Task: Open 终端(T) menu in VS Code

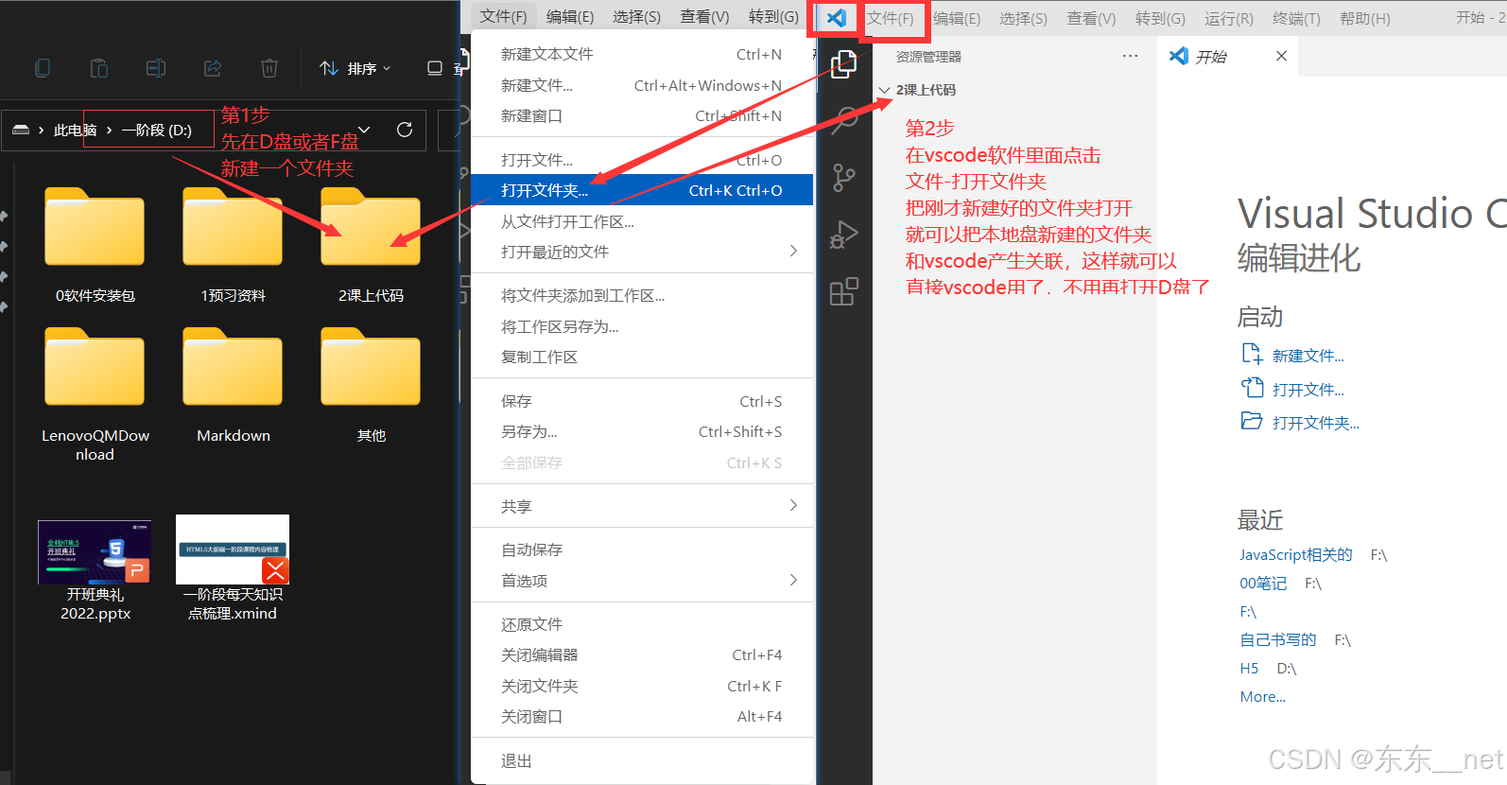Action: coord(1296,18)
